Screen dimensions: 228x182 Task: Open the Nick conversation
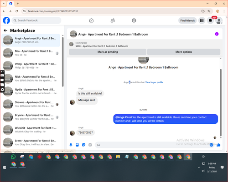[31, 79]
